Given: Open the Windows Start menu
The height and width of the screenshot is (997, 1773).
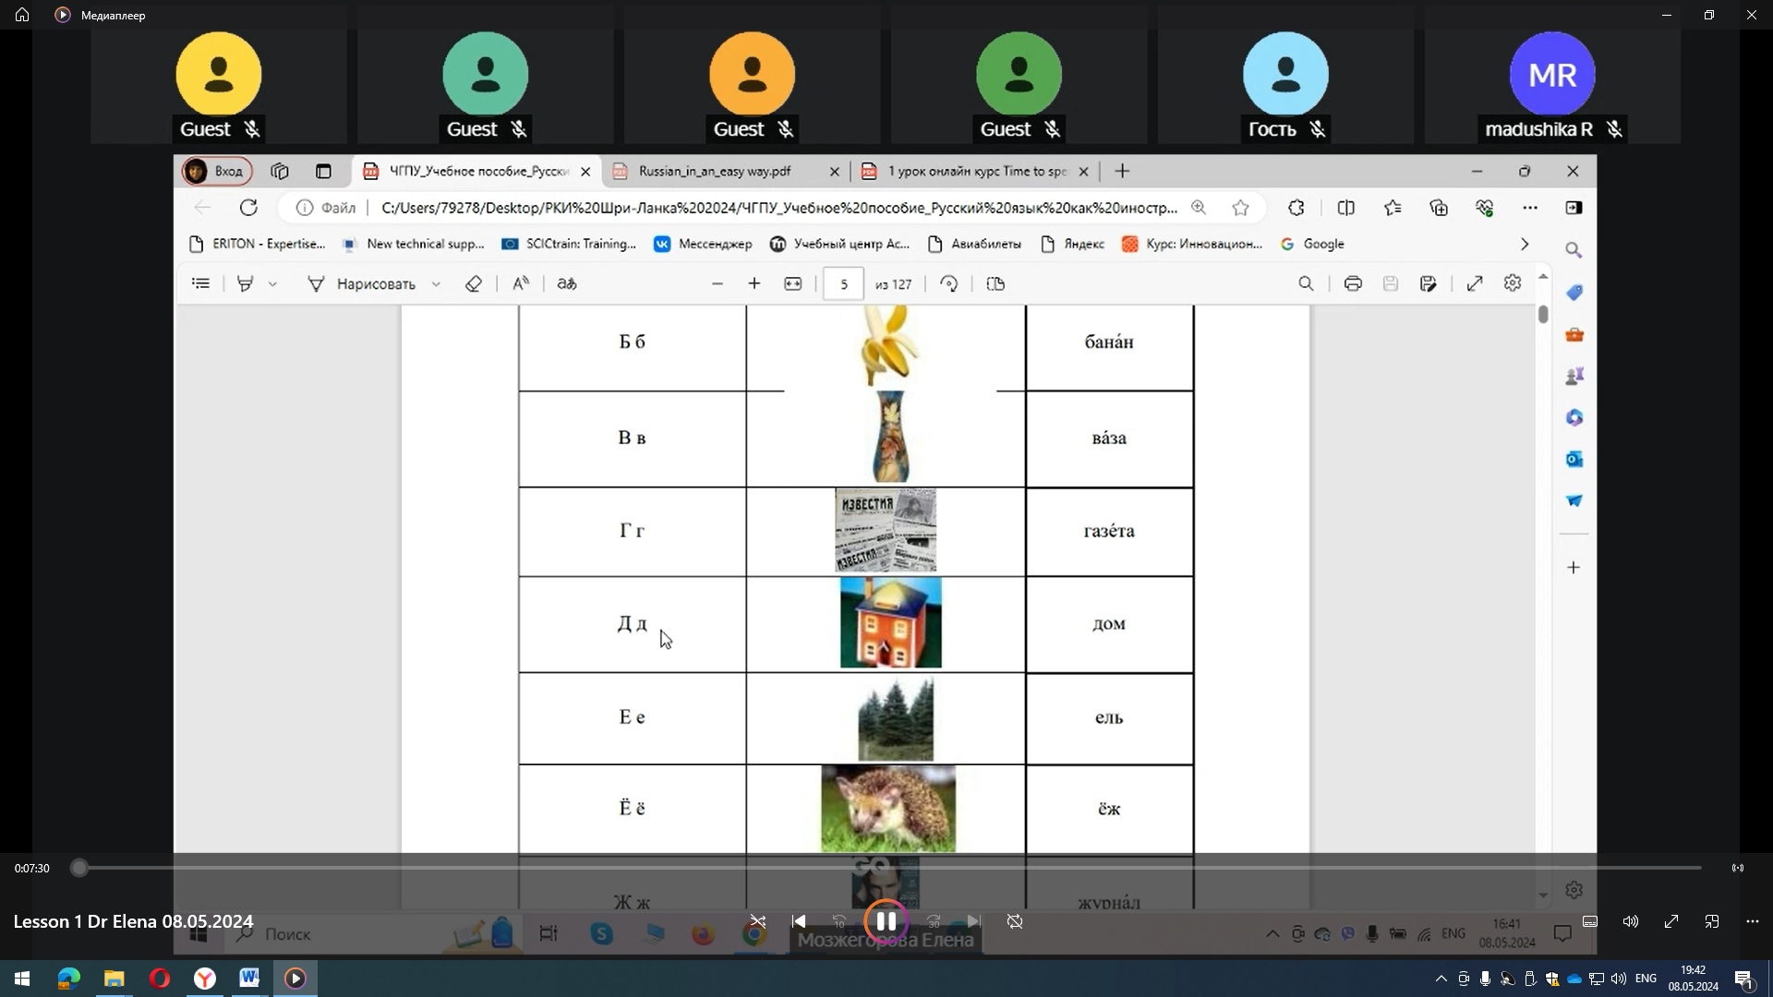Looking at the screenshot, I should point(22,979).
